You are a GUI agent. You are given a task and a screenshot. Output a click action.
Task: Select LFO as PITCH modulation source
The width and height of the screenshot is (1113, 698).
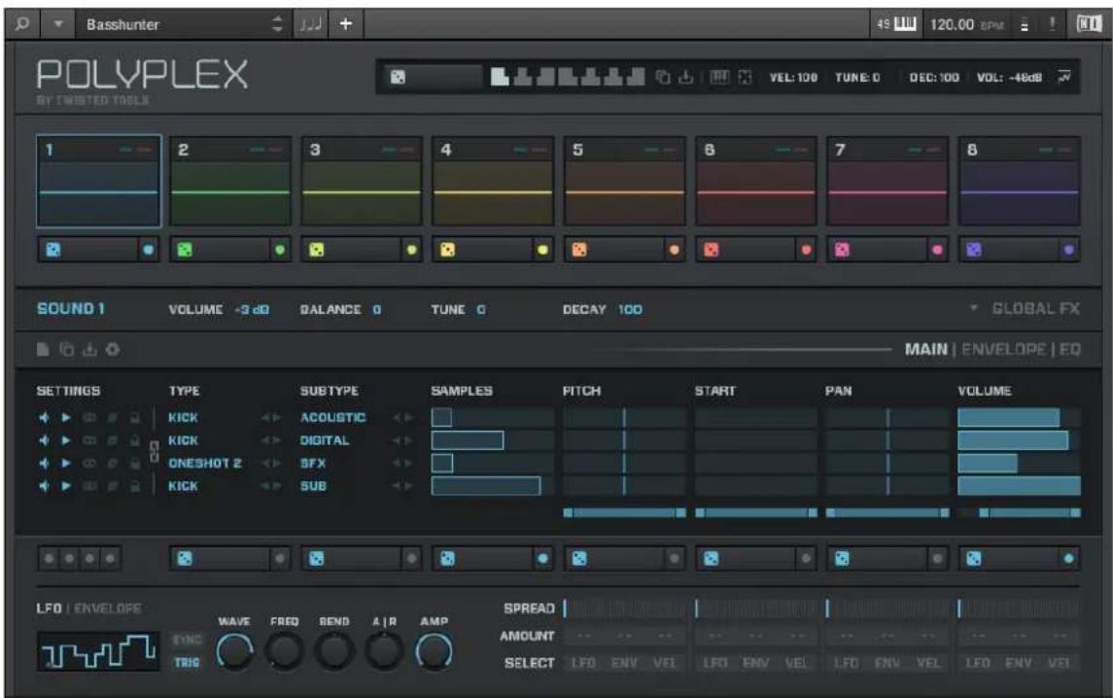coord(583,663)
